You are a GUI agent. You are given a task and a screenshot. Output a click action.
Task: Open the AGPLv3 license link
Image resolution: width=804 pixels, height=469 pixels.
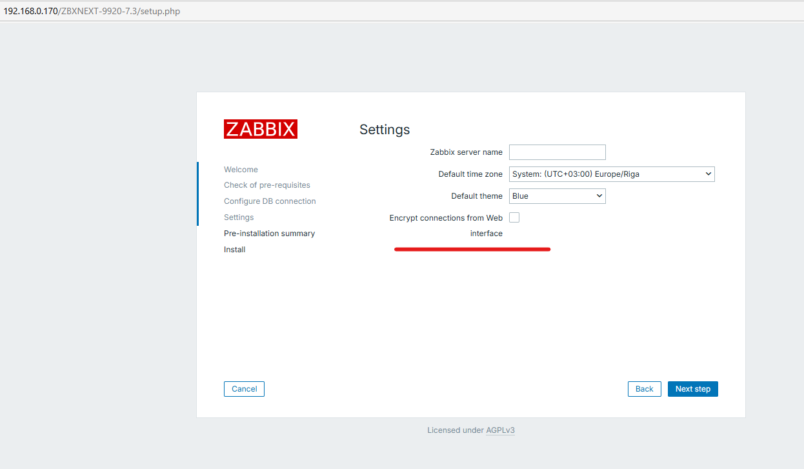[x=500, y=430]
